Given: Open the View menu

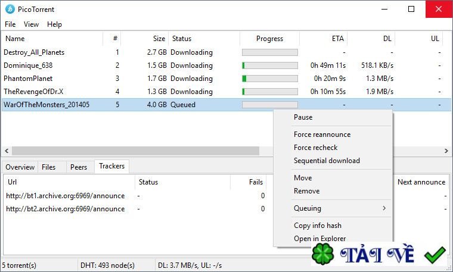Looking at the screenshot, I should click(x=31, y=24).
